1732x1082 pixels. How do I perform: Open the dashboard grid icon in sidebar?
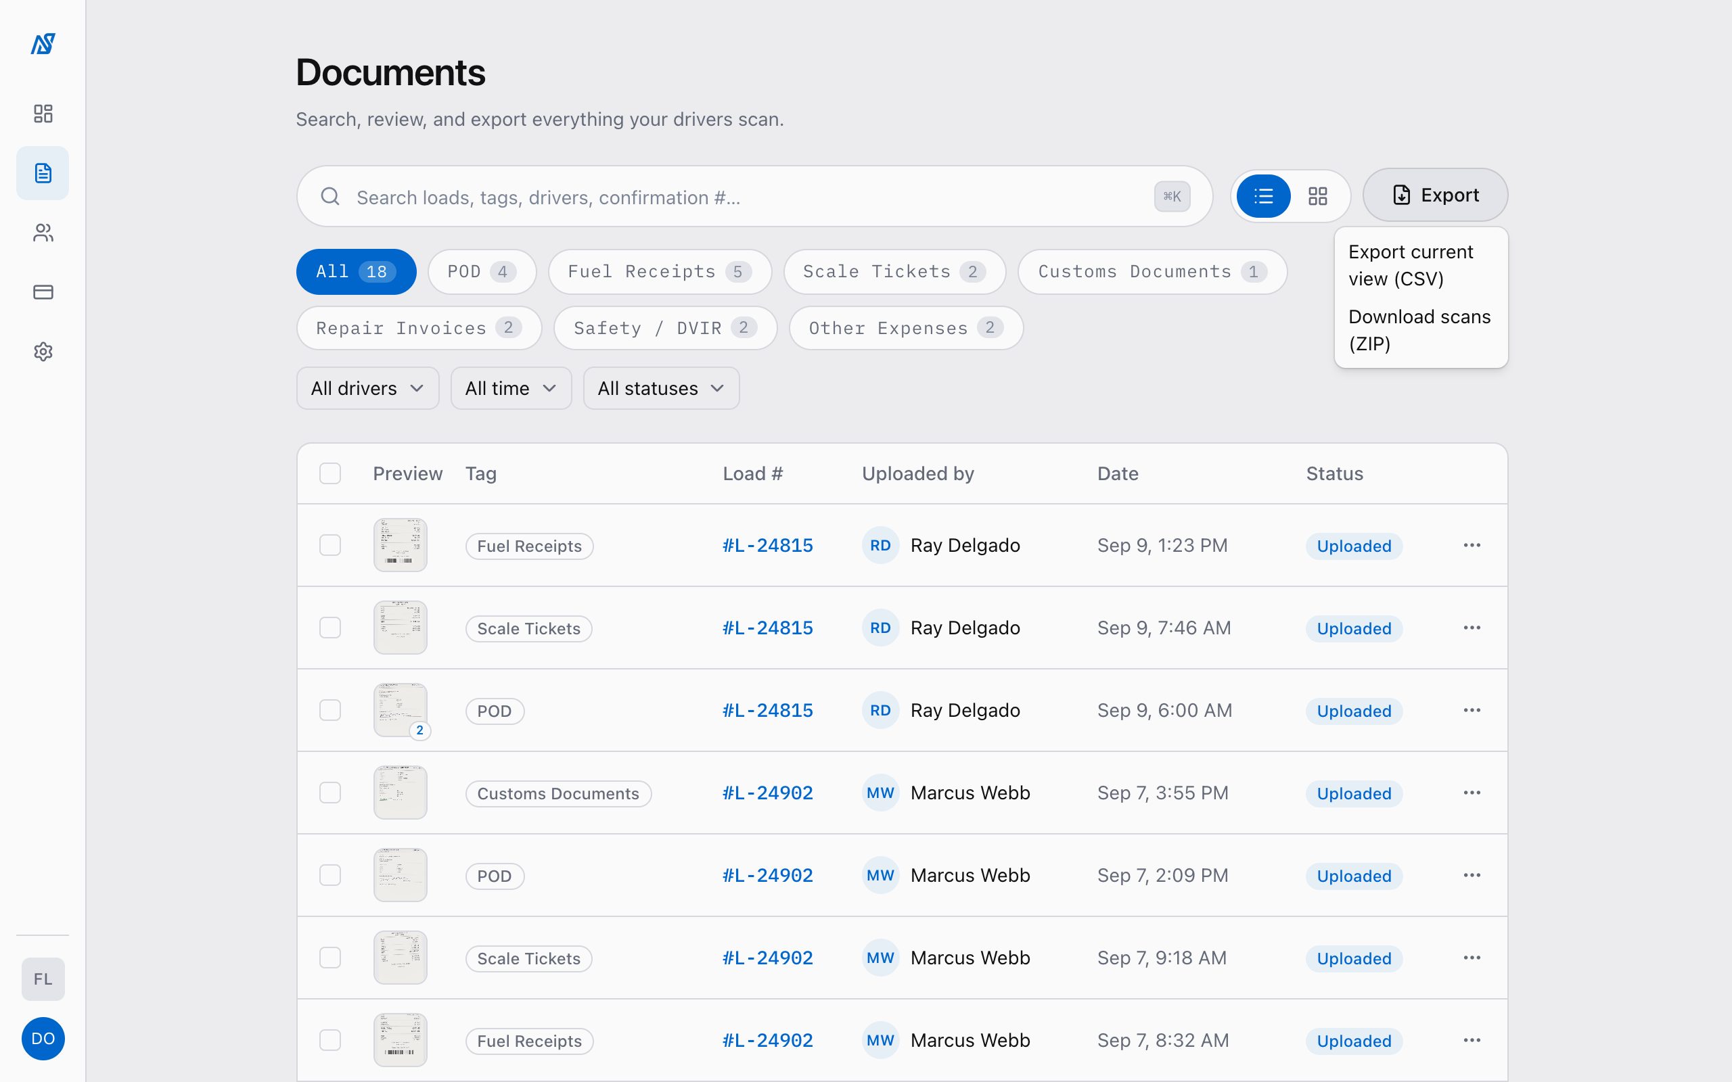[43, 113]
